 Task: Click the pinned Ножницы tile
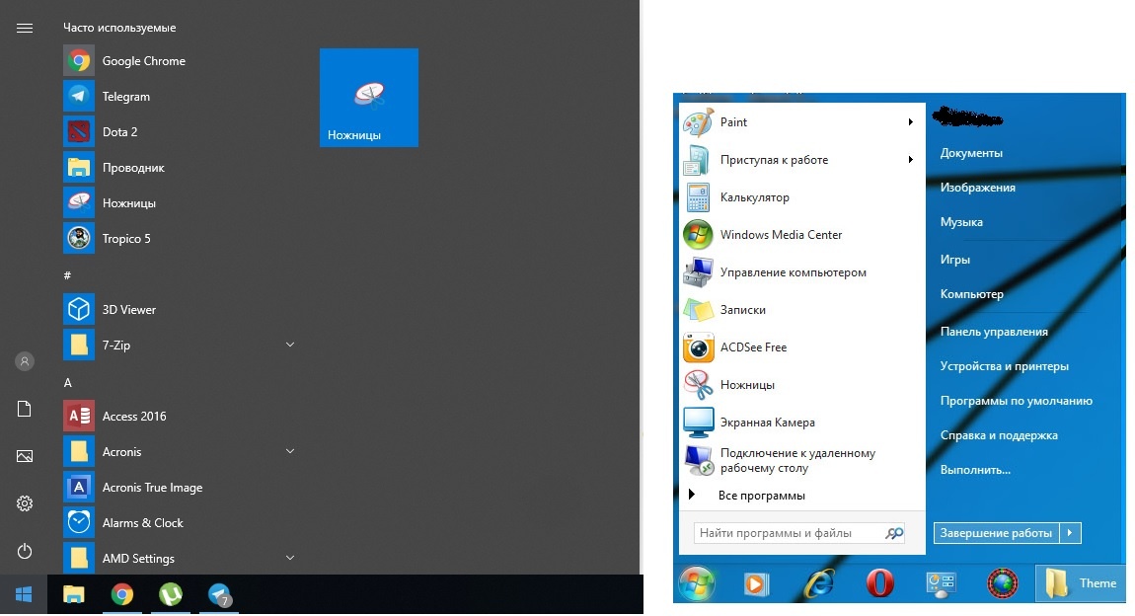point(368,97)
